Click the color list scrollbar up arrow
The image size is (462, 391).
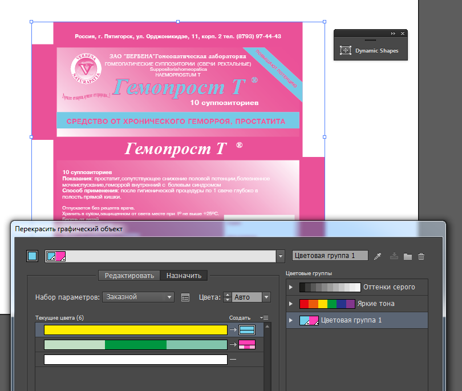click(268, 326)
